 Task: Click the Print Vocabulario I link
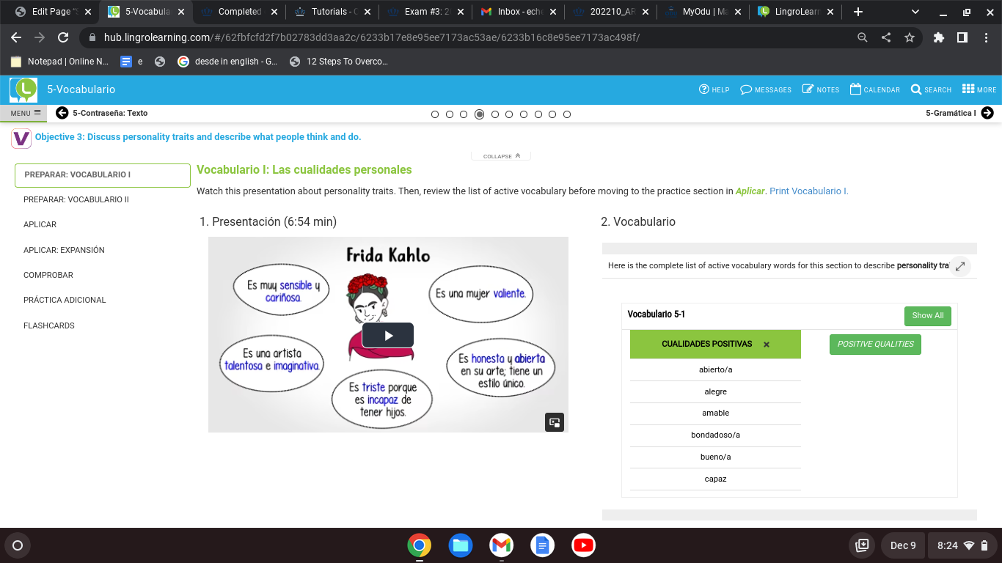tap(809, 191)
